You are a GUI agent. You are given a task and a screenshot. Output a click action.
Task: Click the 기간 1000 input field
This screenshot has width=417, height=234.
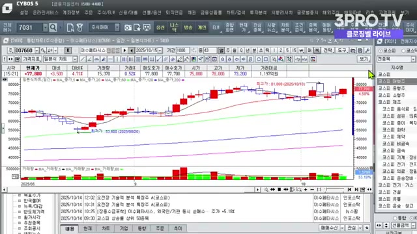click(x=183, y=51)
